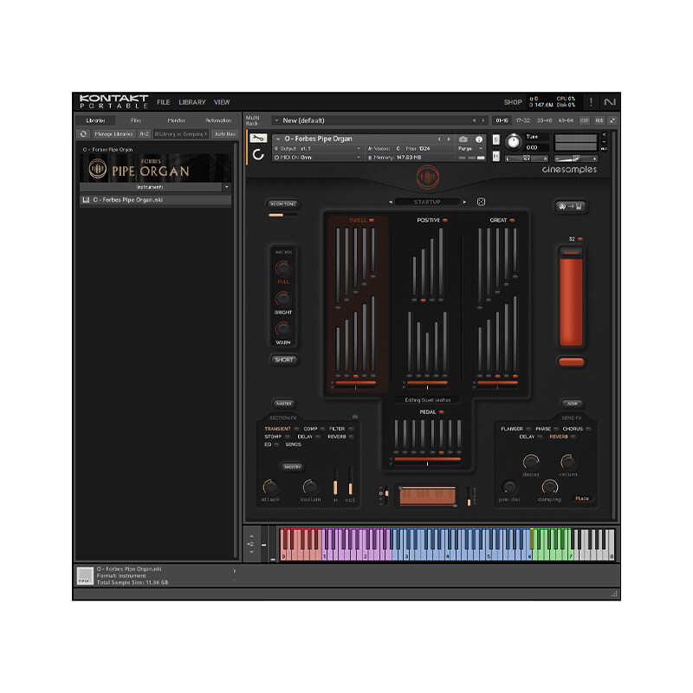This screenshot has width=693, height=693.
Task: Click the keyboard octave shift control
Action: 251,544
